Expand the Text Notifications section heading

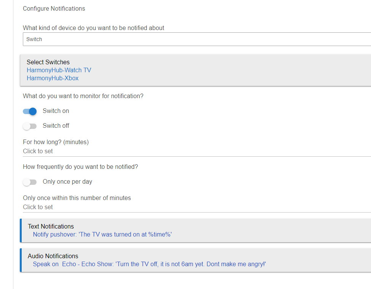point(51,226)
